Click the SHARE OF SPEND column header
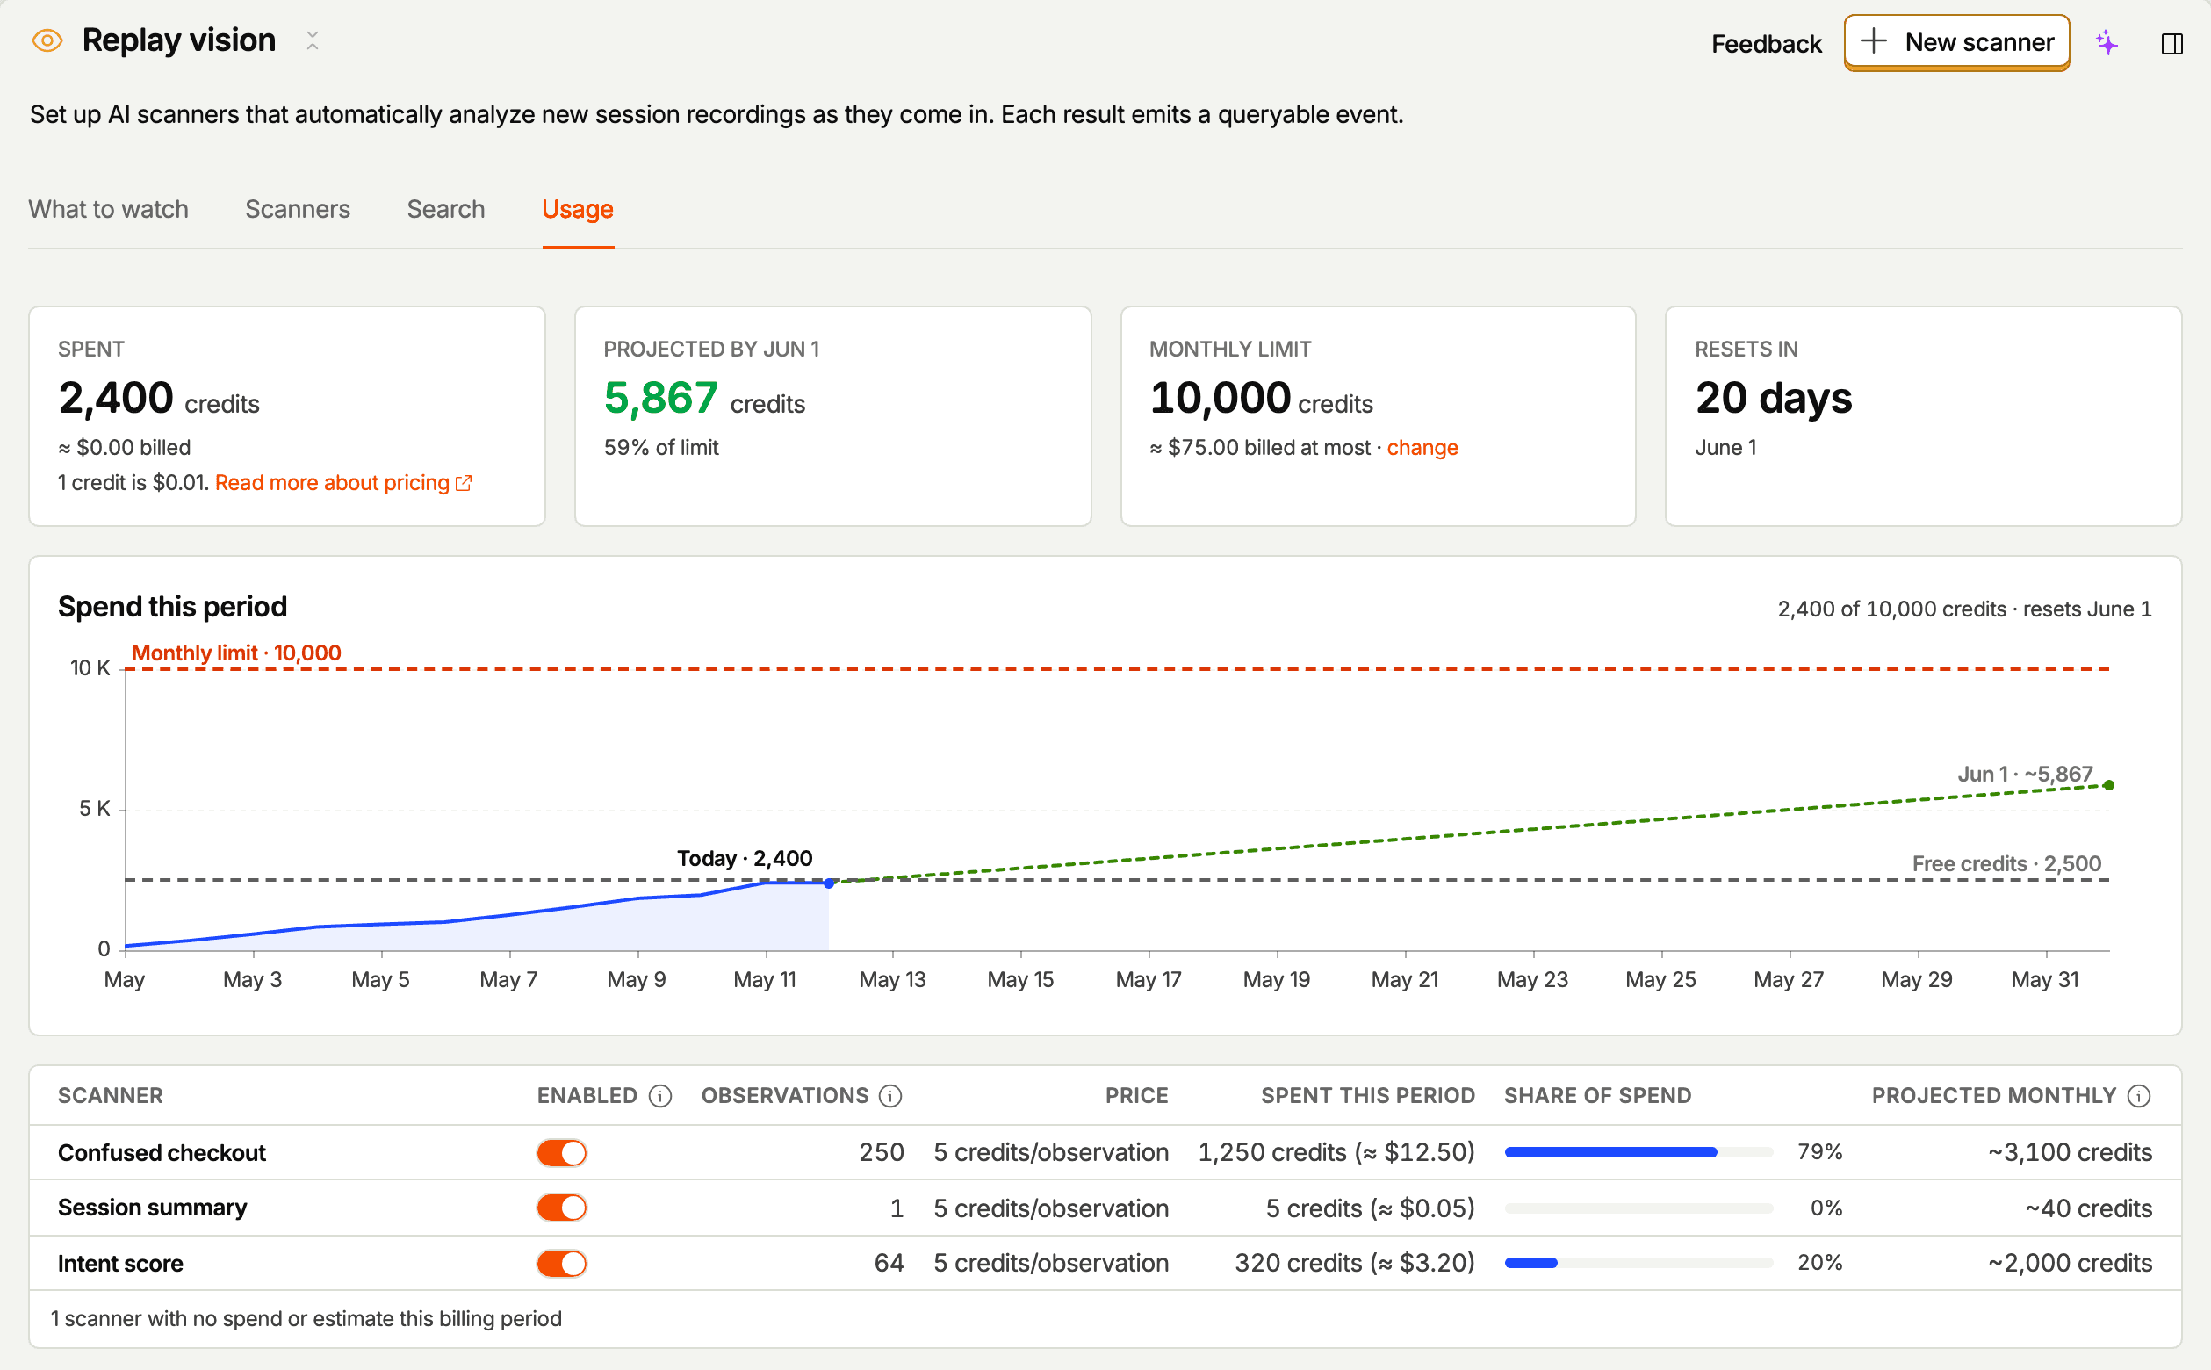Image resolution: width=2211 pixels, height=1370 pixels. (1598, 1096)
